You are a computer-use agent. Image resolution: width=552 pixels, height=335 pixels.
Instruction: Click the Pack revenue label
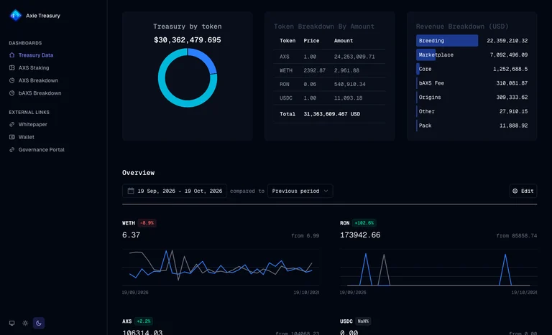point(425,125)
